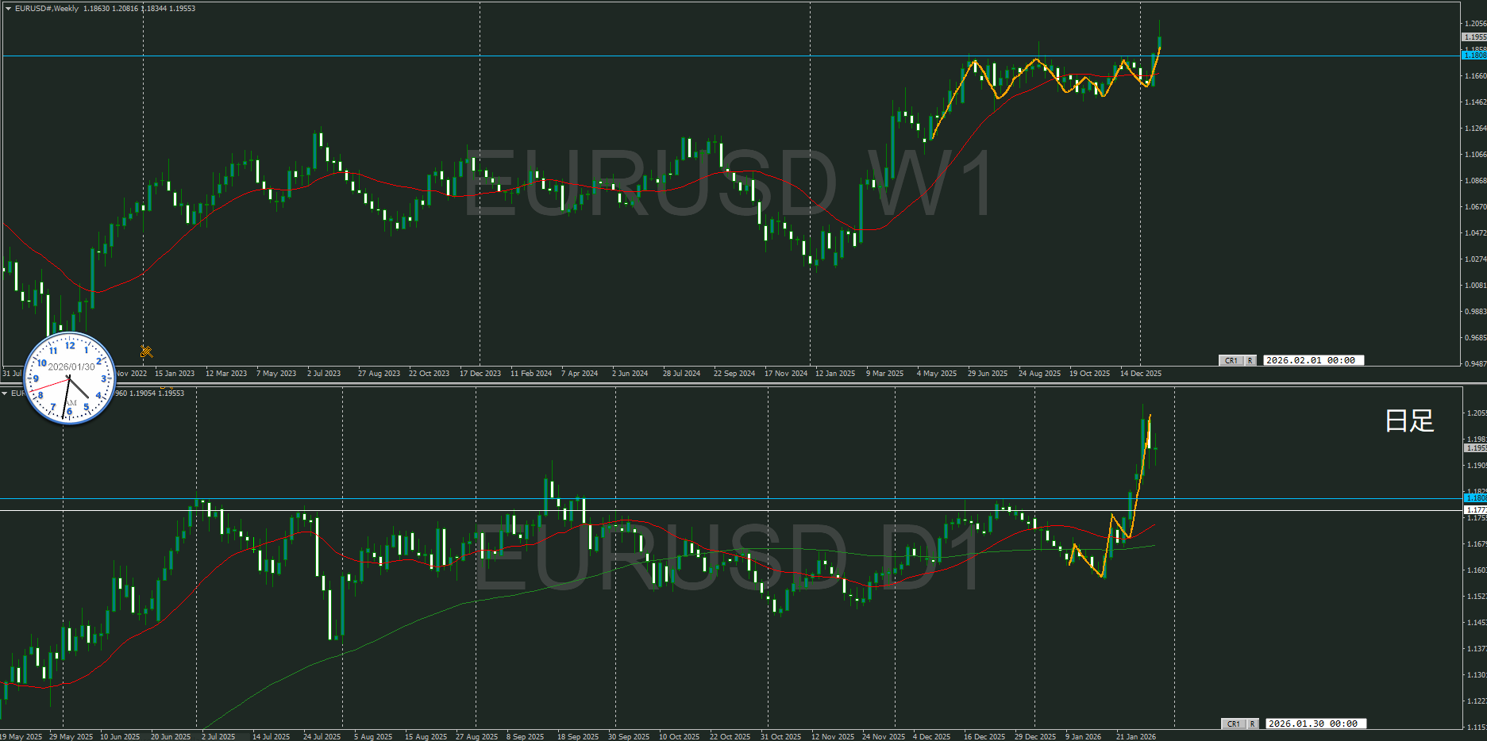Click blue price tag on weekly axis
This screenshot has height=741, width=1487.
(1474, 56)
